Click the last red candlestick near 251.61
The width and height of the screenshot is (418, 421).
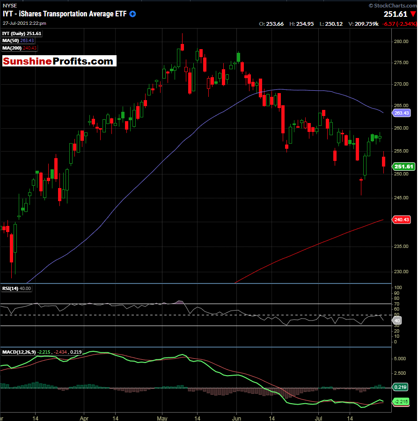[384, 162]
